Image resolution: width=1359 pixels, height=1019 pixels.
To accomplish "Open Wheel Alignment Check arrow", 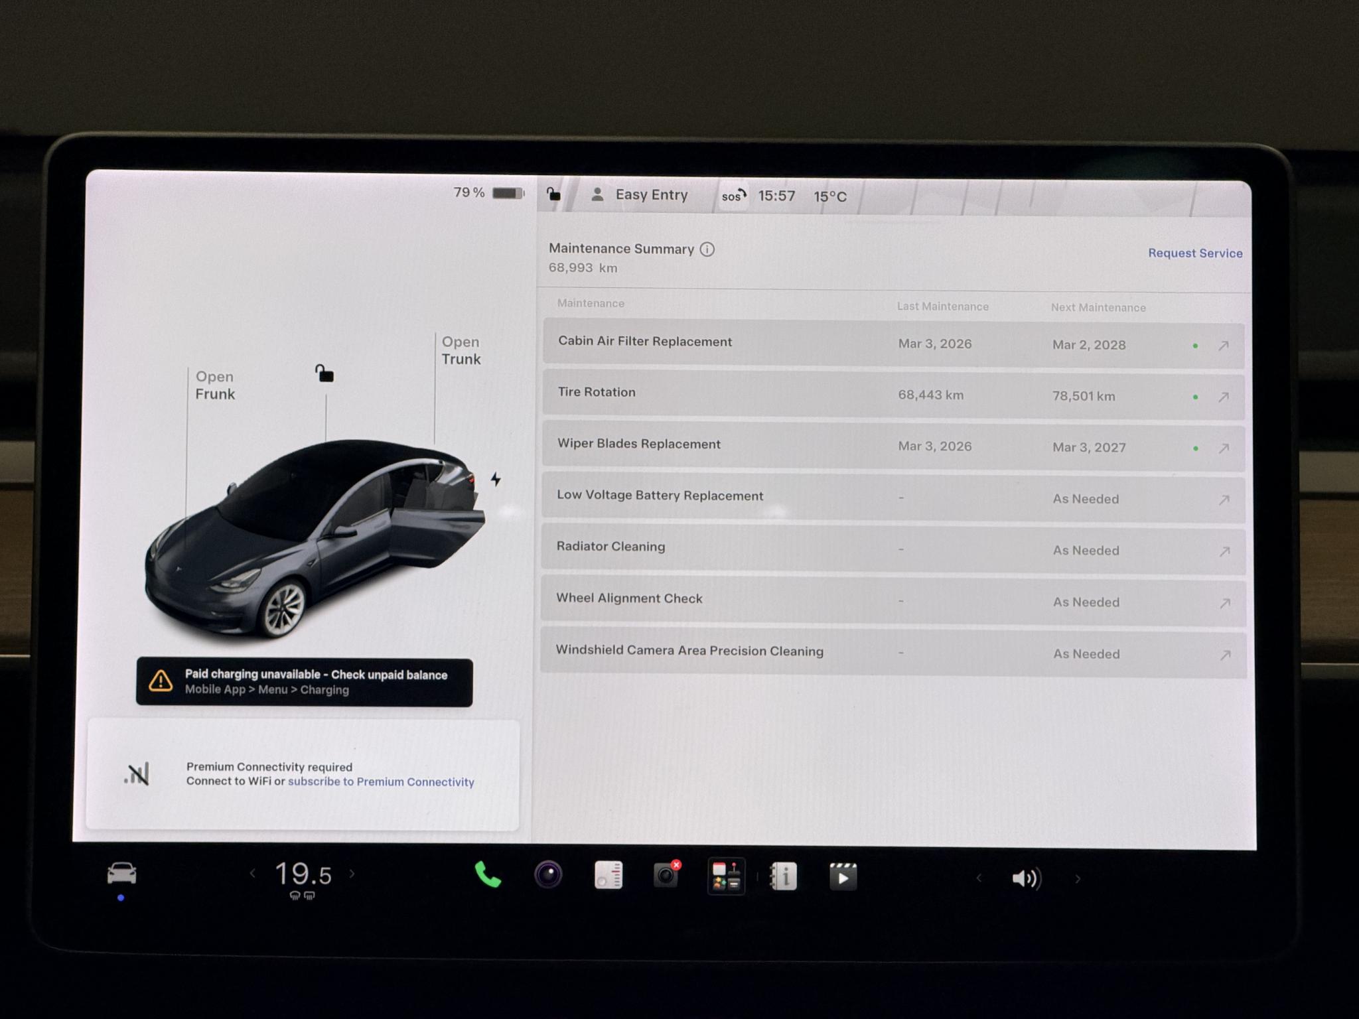I will pyautogui.click(x=1225, y=603).
